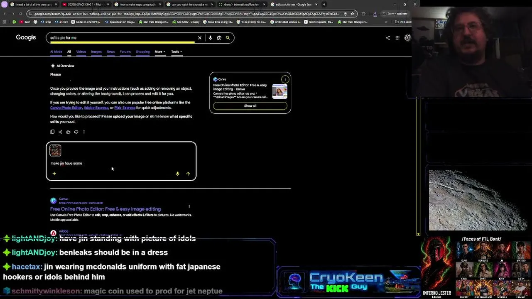Open the browser downloads icon
532x299 pixels.
click(375, 14)
